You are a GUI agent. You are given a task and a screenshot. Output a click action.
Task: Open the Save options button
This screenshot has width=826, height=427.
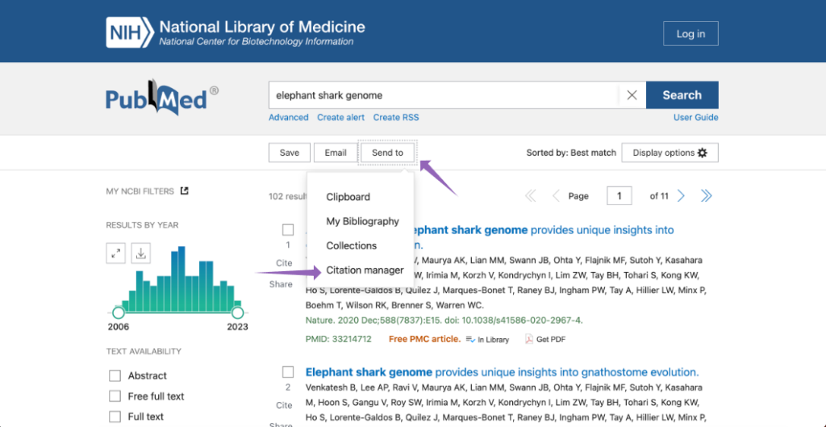[x=289, y=153]
